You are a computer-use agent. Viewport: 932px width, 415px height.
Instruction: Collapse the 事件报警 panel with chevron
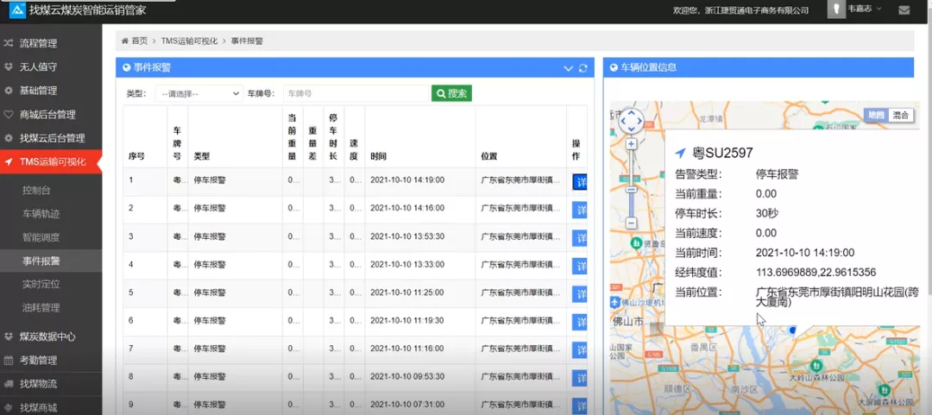[x=568, y=68]
